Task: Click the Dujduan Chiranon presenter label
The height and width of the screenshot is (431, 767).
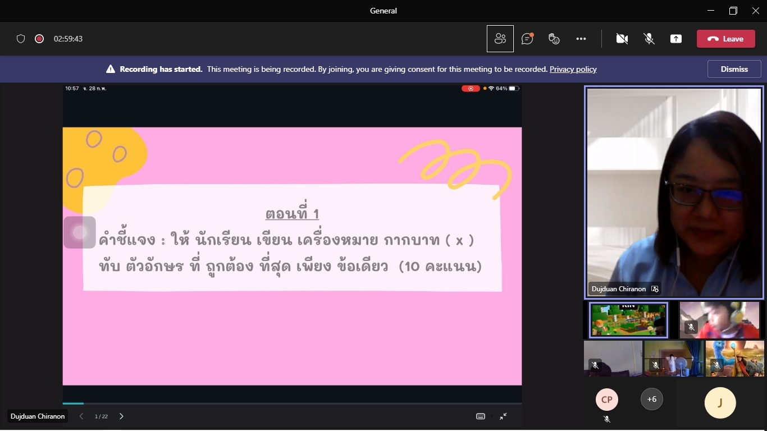Action: coord(38,416)
